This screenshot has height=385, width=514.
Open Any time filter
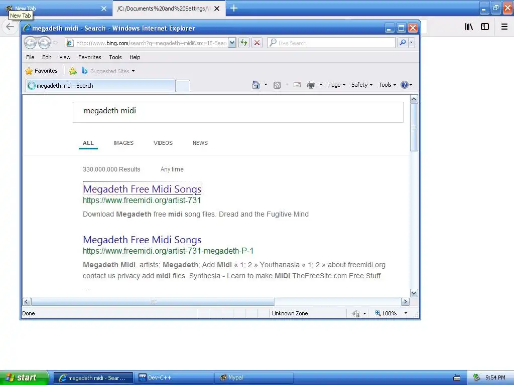(172, 169)
